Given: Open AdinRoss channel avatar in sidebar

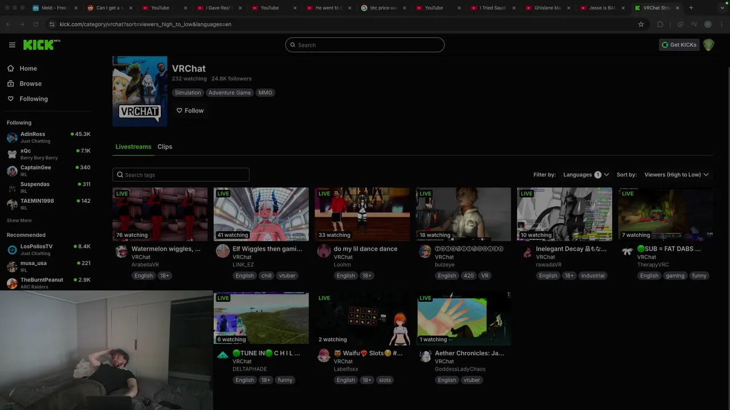Looking at the screenshot, I should point(12,137).
